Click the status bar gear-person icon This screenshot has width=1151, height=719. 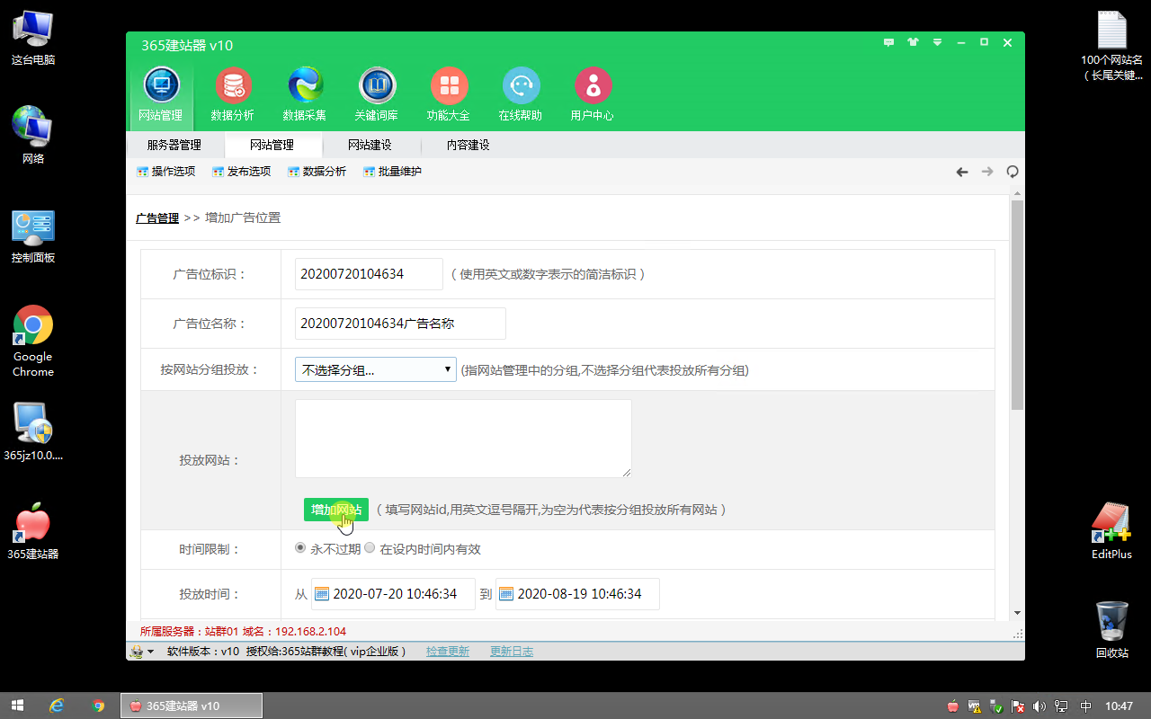tap(137, 652)
